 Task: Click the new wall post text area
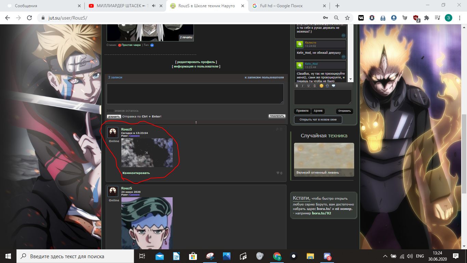pos(195,93)
